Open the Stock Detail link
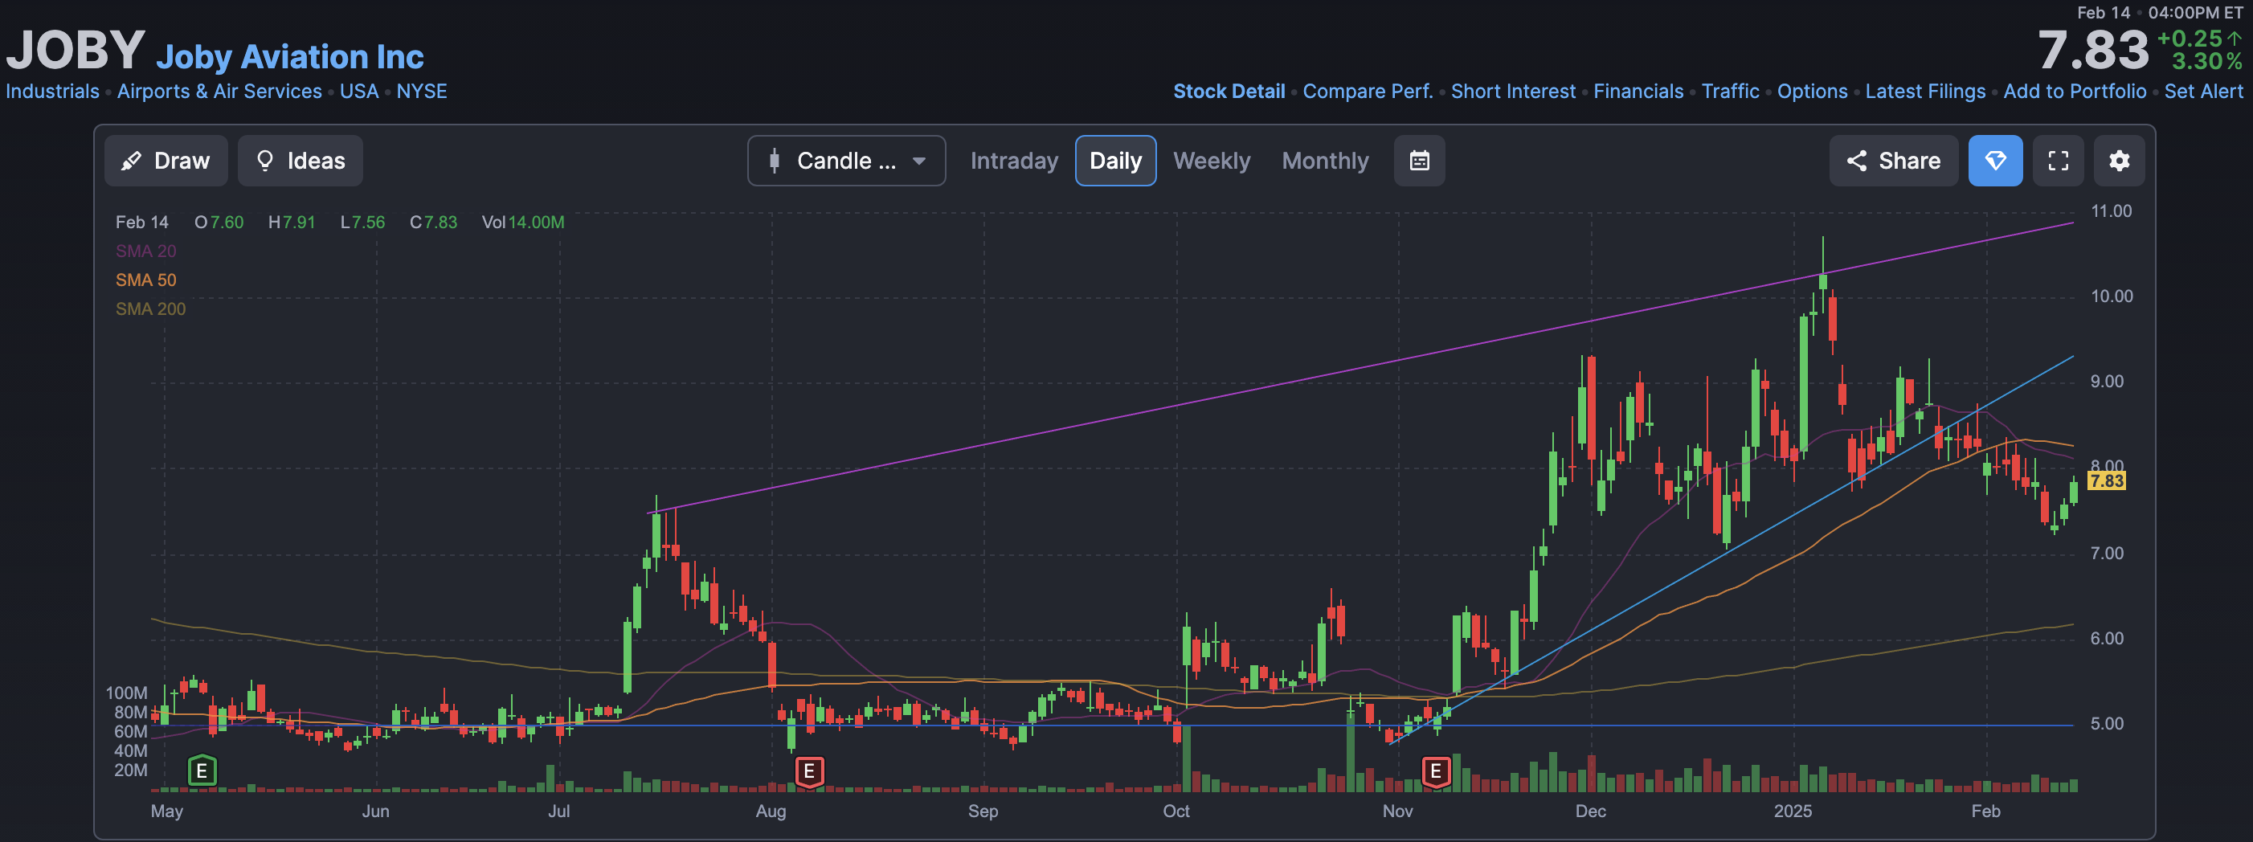 coord(1229,91)
